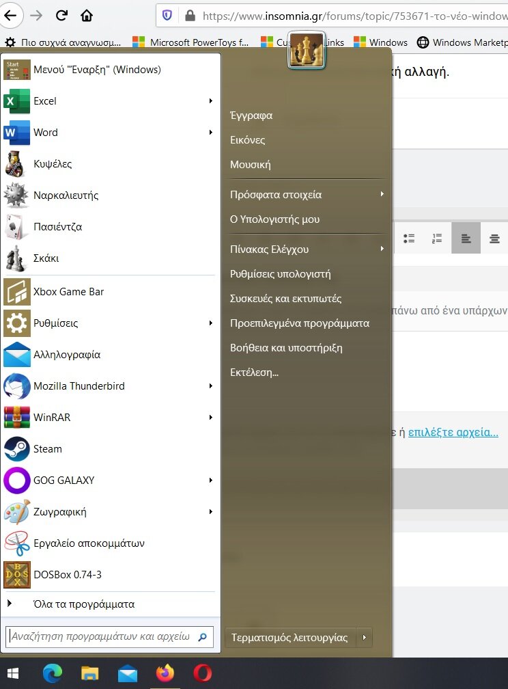Screen dimensions: 508x689
Task: Open shutdown options arrow next to Τερματισμός
Action: click(x=364, y=637)
